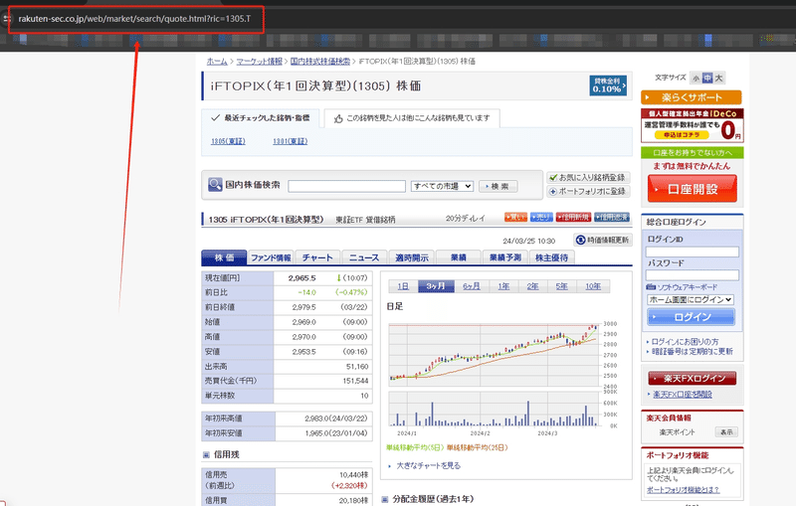This screenshot has height=506, width=796.
Task: Click the red 信用新規 button
Action: coord(574,217)
